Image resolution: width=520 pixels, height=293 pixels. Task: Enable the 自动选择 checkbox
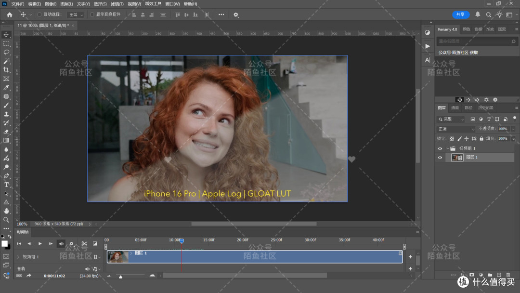pyautogui.click(x=39, y=14)
